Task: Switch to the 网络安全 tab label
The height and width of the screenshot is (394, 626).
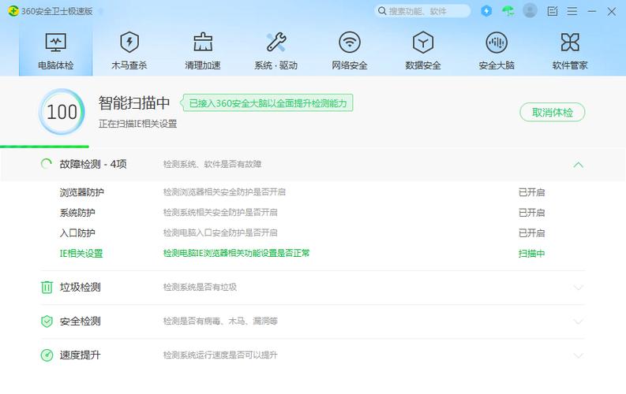Action: [x=350, y=65]
